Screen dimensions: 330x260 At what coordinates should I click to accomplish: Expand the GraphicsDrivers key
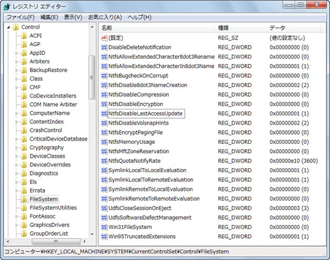coord(16,225)
